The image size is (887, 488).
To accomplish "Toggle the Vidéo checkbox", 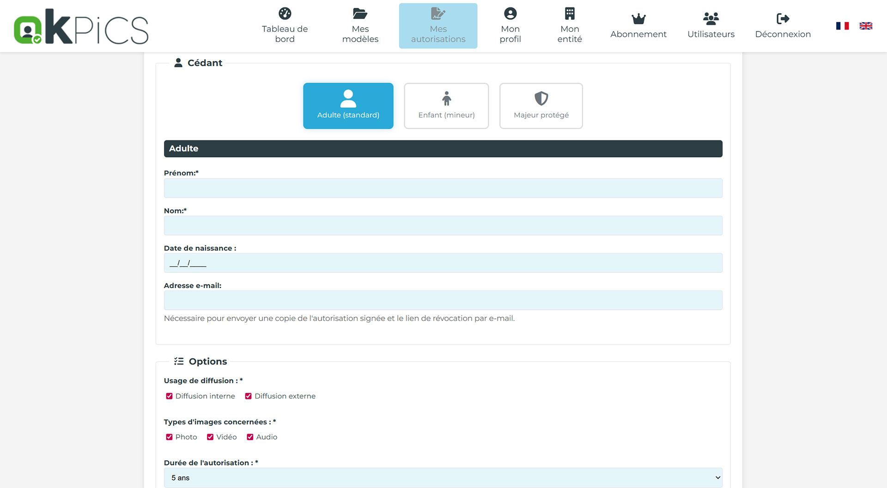I will click(x=210, y=437).
